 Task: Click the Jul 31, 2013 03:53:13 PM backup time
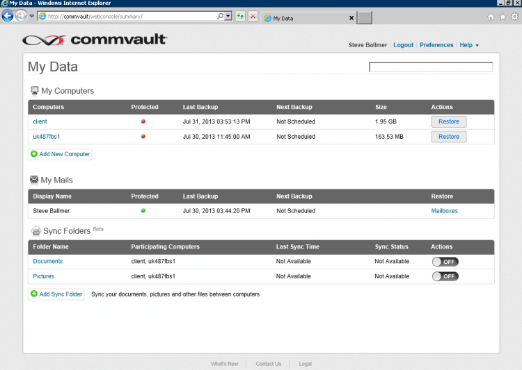tap(216, 121)
